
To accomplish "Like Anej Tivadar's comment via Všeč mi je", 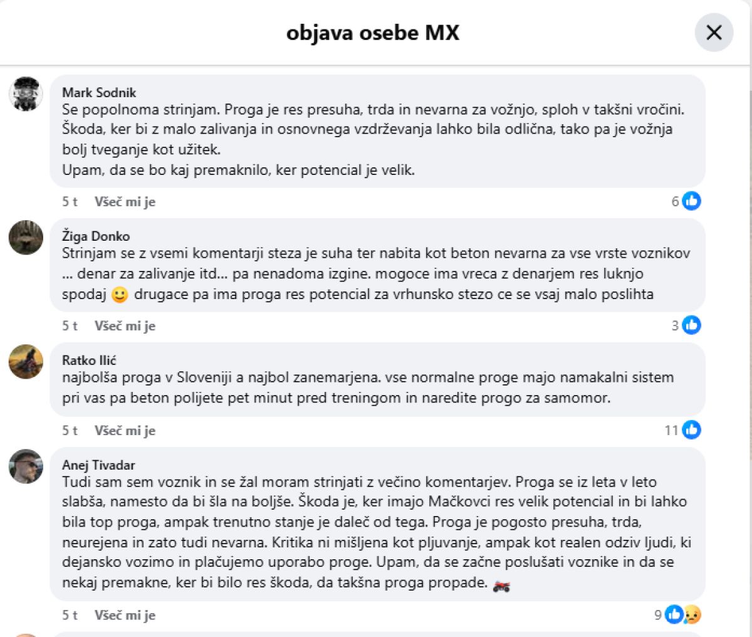I will pyautogui.click(x=125, y=615).
